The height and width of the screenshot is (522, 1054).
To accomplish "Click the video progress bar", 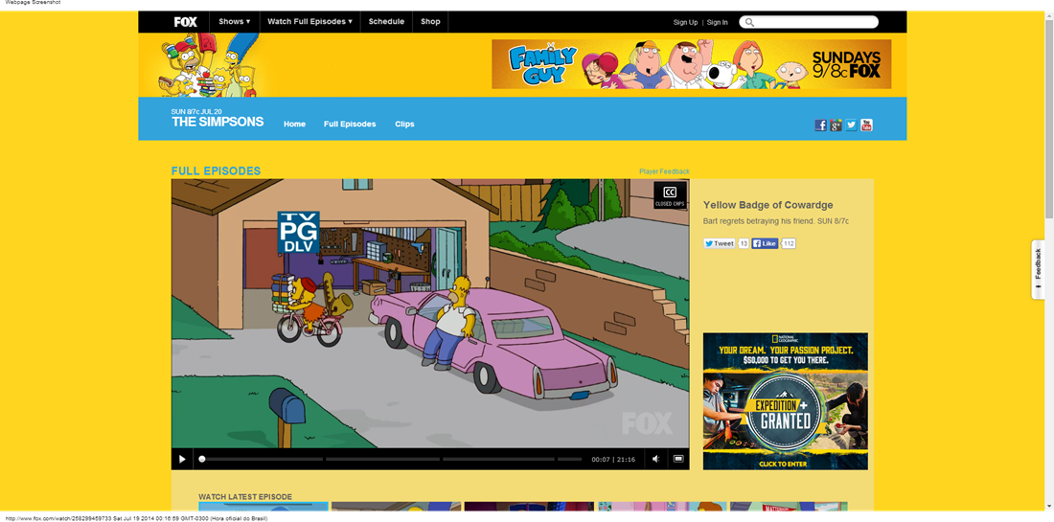I will click(x=390, y=460).
